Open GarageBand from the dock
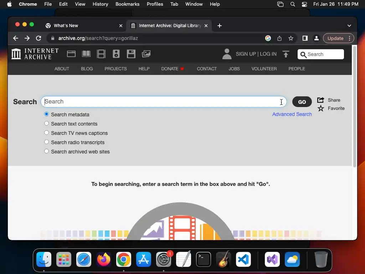 coord(223,259)
